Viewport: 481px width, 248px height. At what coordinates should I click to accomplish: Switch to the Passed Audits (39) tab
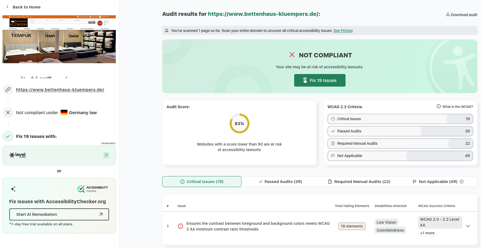[281, 182]
